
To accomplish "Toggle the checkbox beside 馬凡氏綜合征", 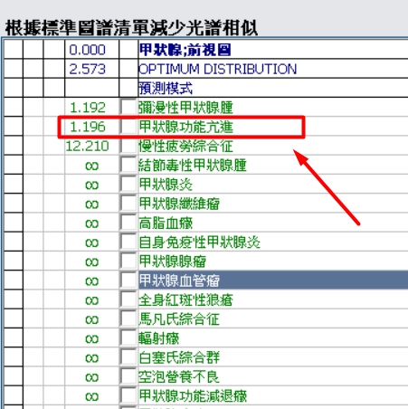I will click(x=128, y=319).
